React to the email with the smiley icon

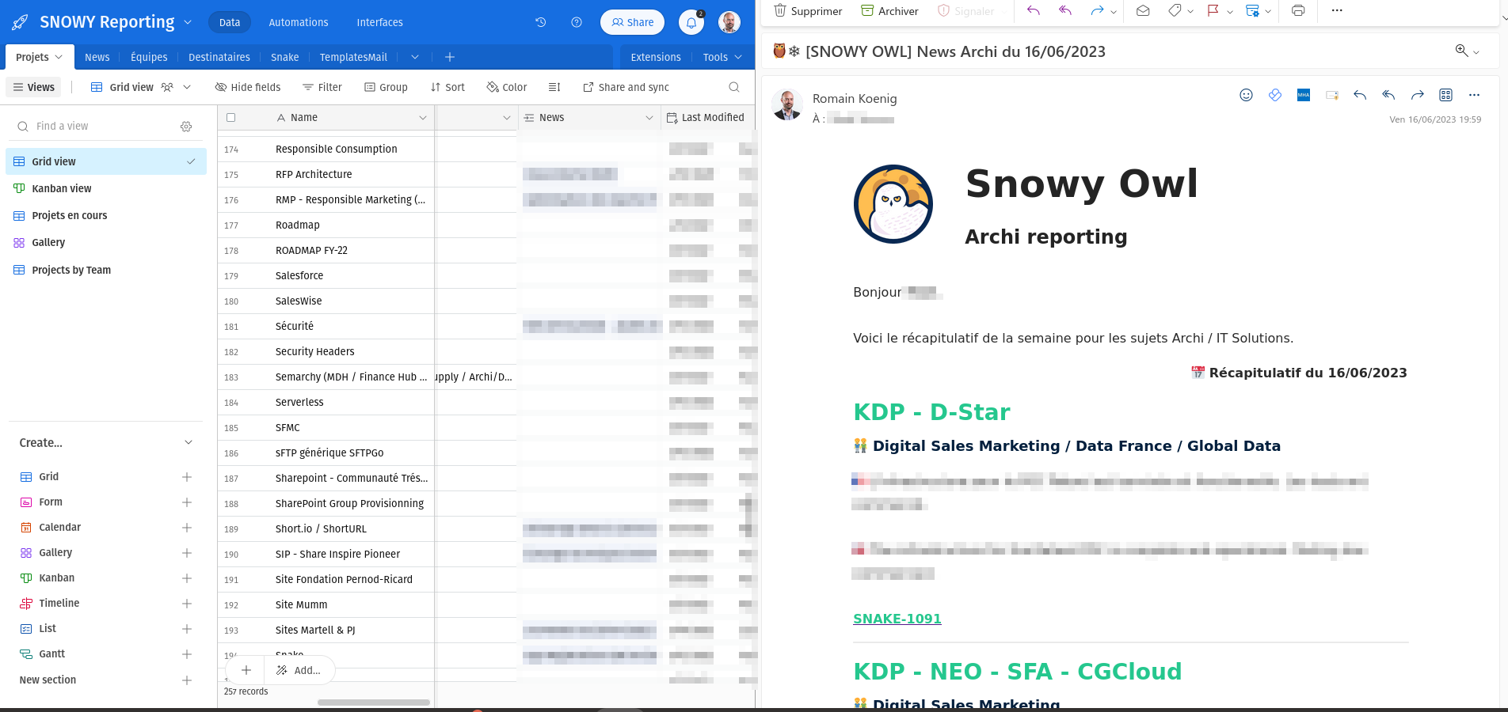1246,95
